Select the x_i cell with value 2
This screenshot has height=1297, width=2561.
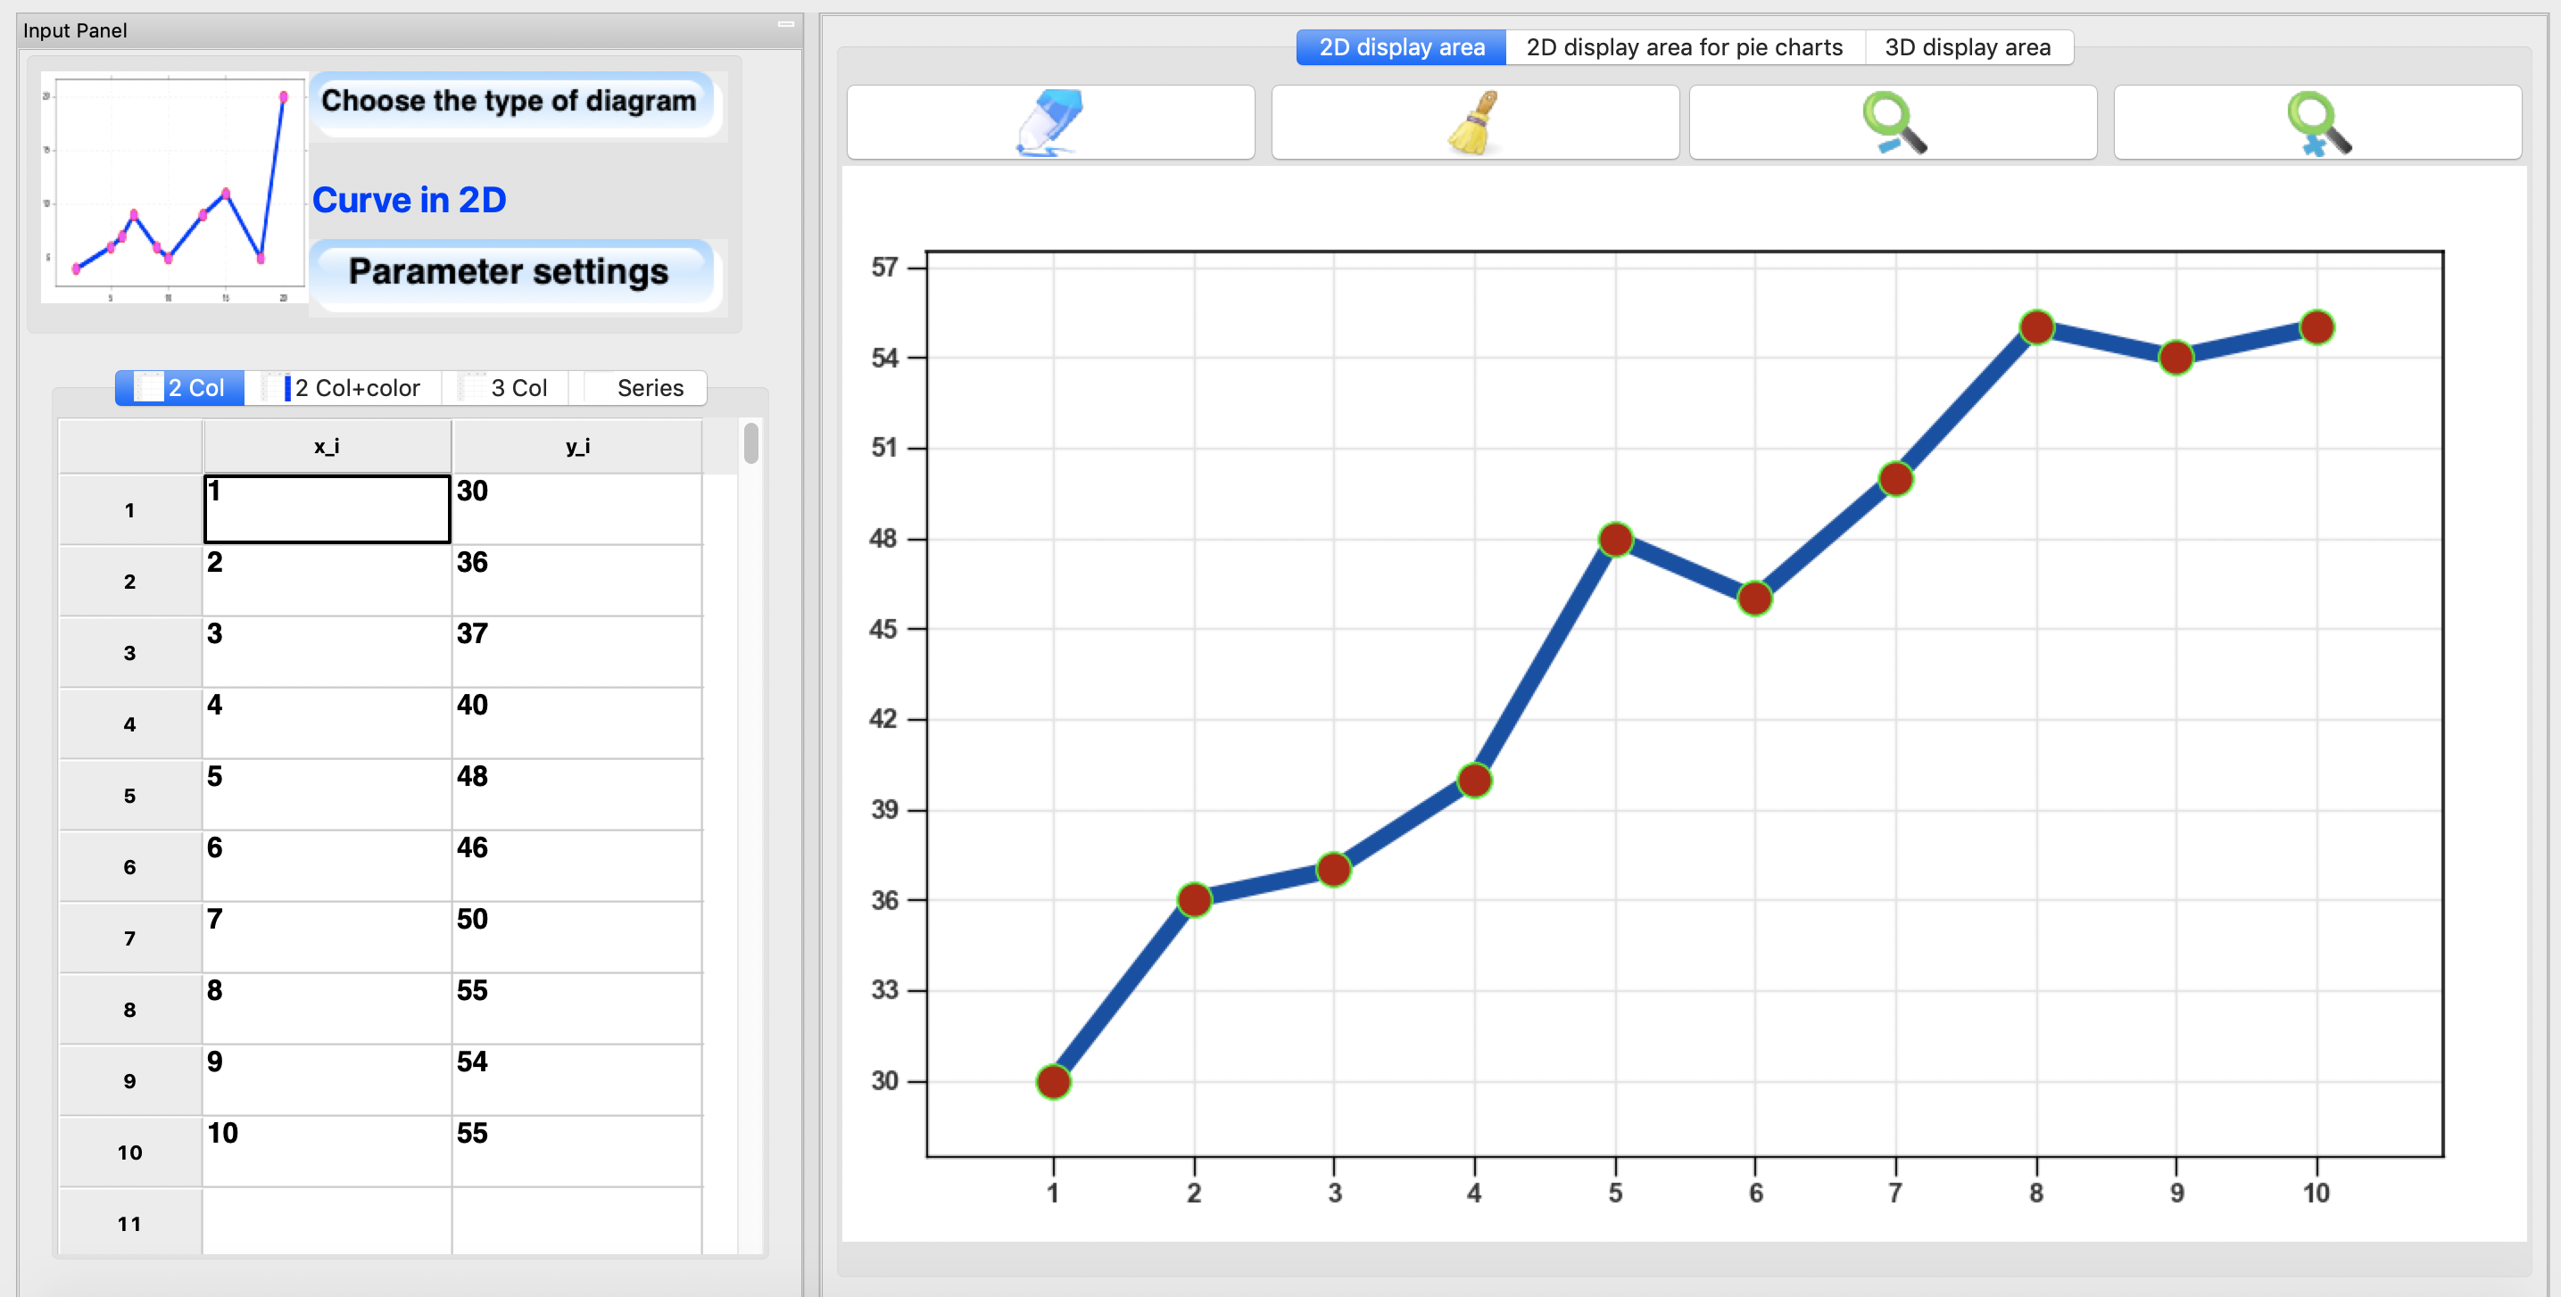point(327,581)
